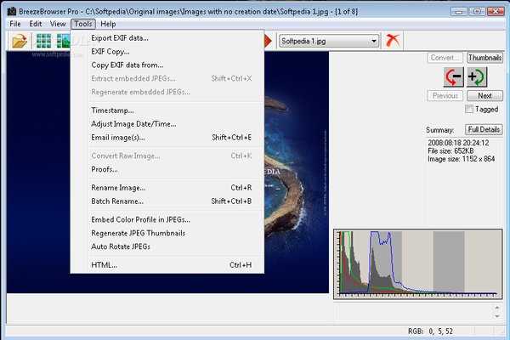Click the RGB histogram graph
510x340 pixels.
pyautogui.click(x=418, y=263)
